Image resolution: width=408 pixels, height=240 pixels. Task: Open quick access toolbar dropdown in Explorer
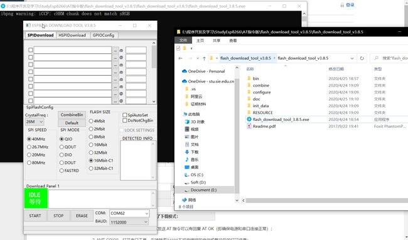[x=191, y=48]
